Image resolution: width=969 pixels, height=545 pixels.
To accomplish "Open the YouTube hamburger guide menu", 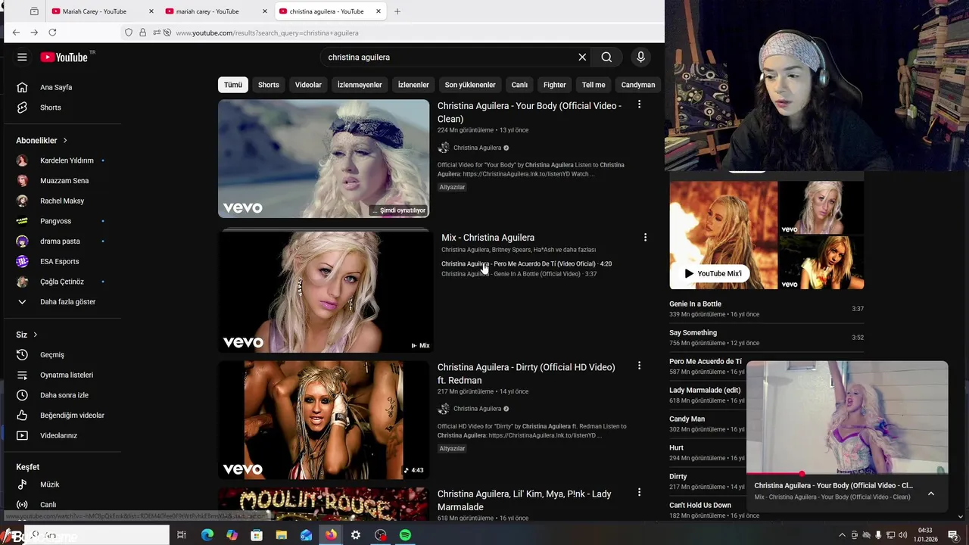I will tap(22, 57).
